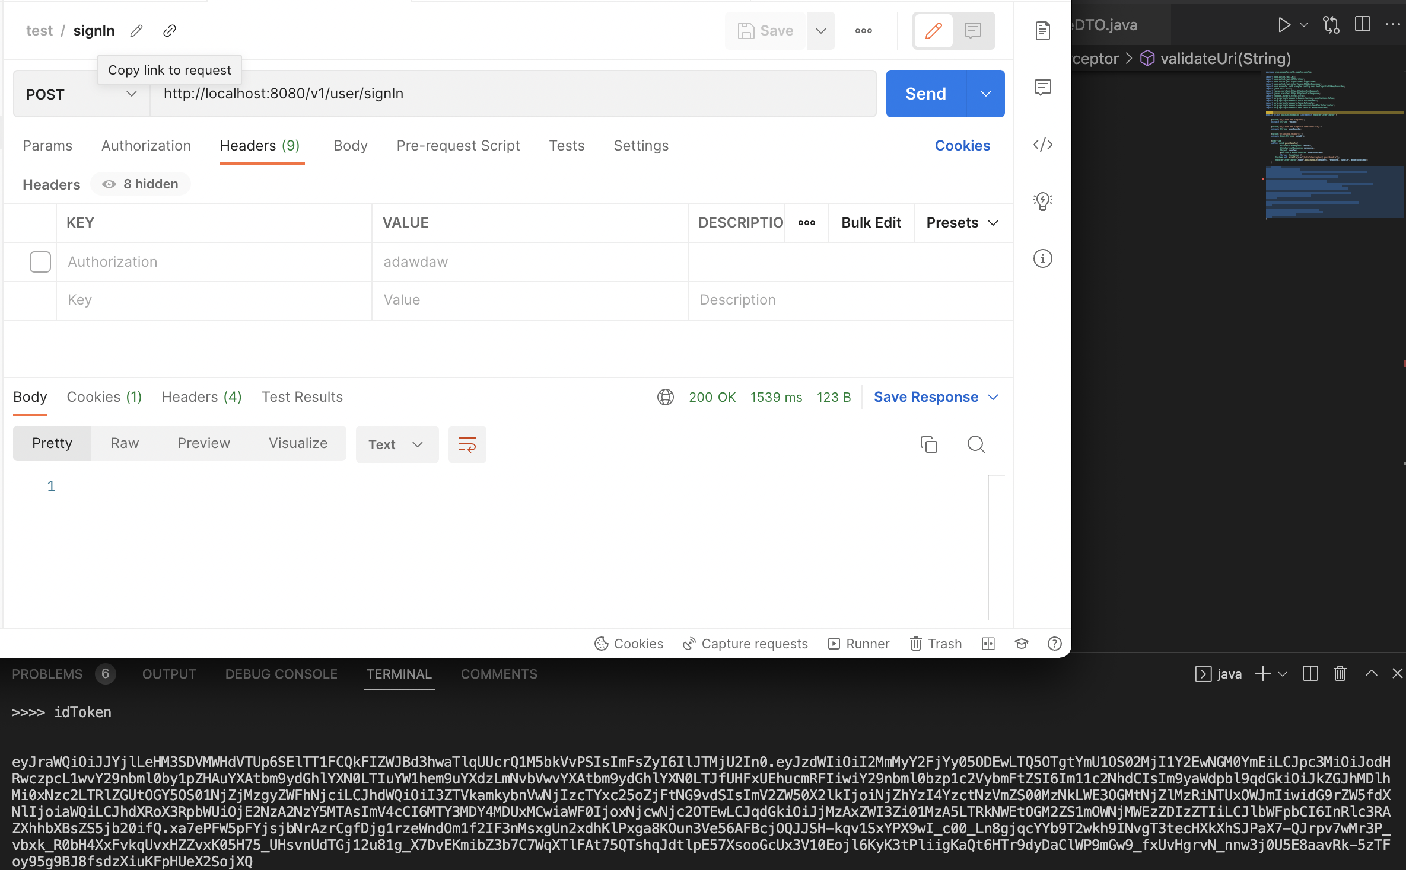Open the three-dot more actions menu

coord(864,31)
